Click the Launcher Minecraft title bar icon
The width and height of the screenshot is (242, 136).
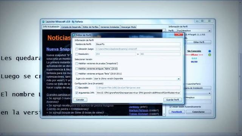point(43,22)
